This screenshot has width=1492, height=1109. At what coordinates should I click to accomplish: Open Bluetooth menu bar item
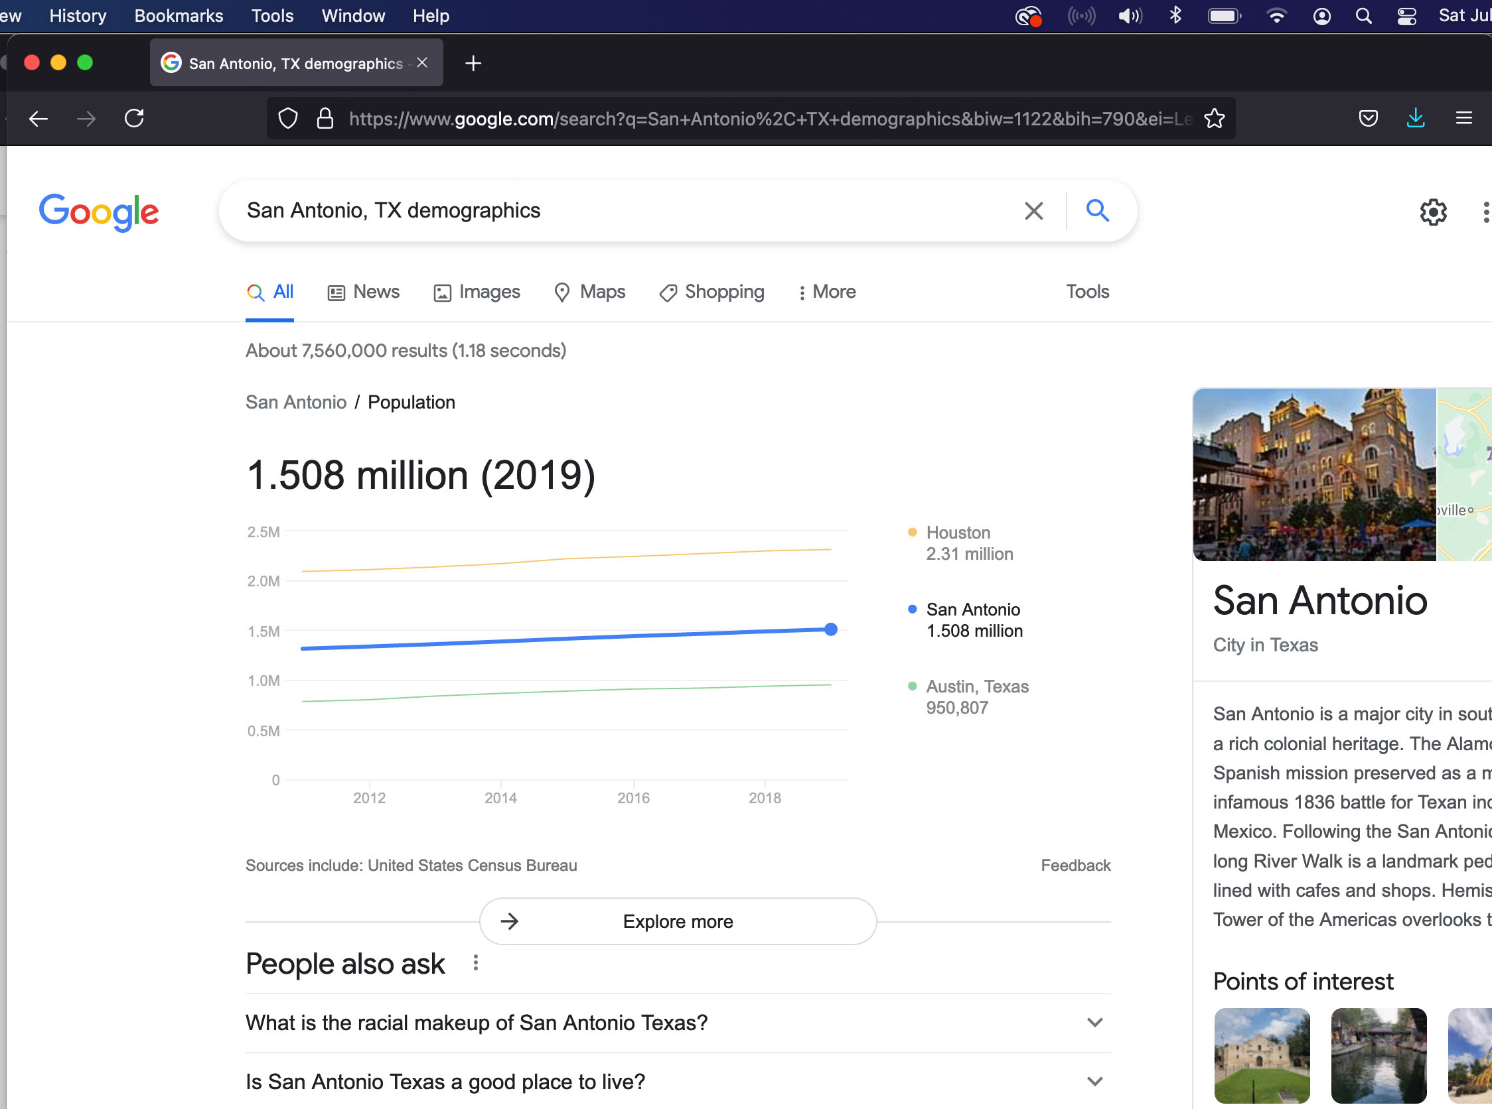1175,15
